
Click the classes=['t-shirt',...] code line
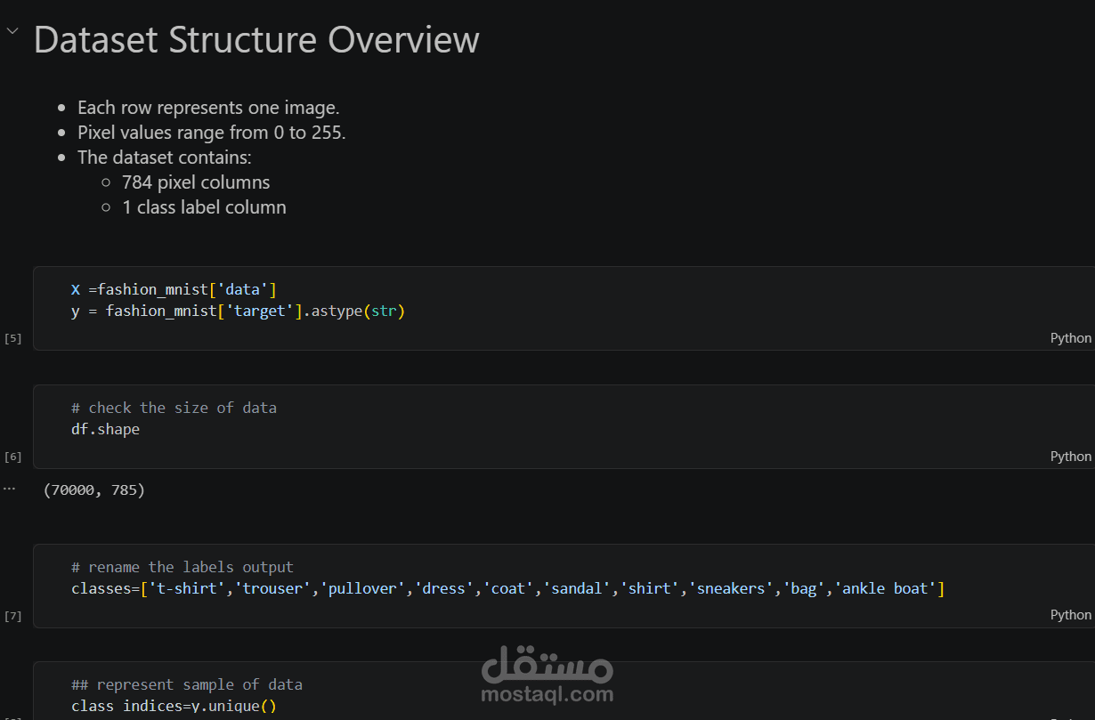[507, 588]
